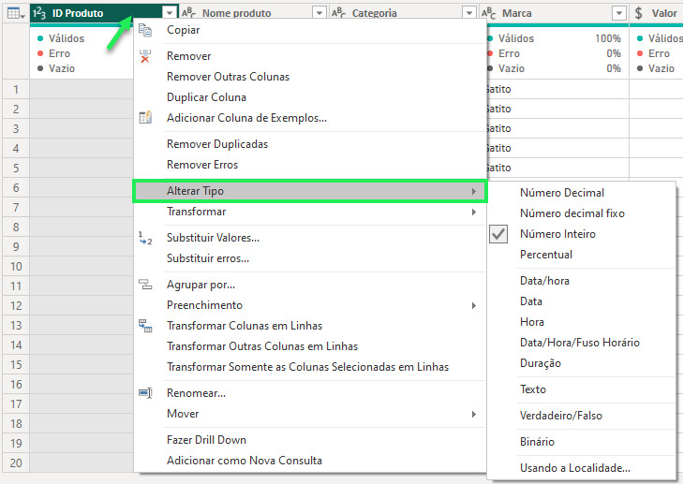This screenshot has width=683, height=484.
Task: Click the Adicionar Coluna de Exemplos icon
Action: (145, 118)
